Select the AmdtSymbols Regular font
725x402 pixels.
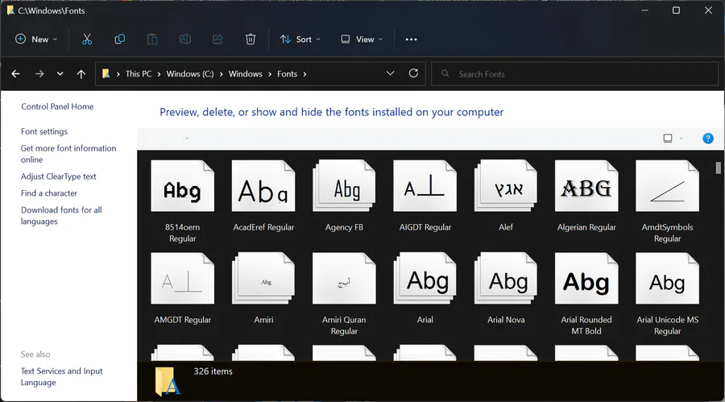[x=667, y=201]
